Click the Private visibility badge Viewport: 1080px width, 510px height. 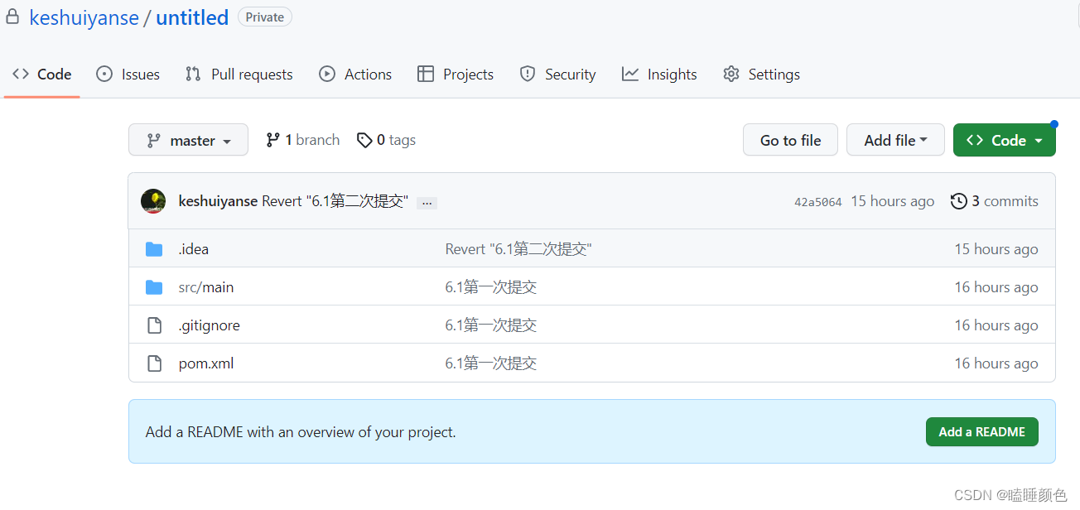pyautogui.click(x=265, y=17)
